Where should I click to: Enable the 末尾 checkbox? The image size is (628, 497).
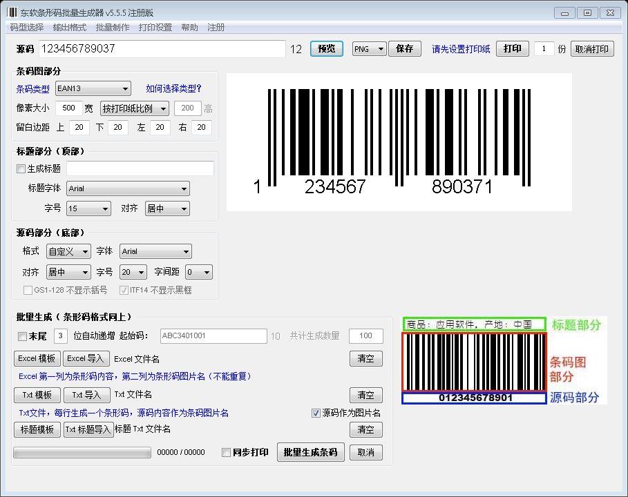point(22,337)
